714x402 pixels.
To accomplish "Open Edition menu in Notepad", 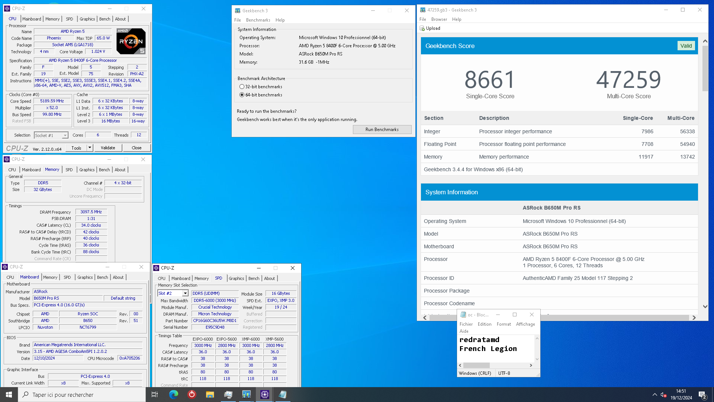I will point(485,324).
